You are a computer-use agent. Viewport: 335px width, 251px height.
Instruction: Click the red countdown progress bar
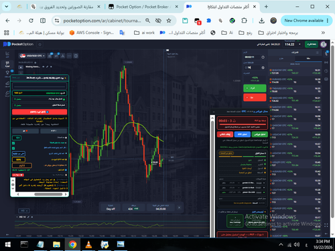(243, 124)
